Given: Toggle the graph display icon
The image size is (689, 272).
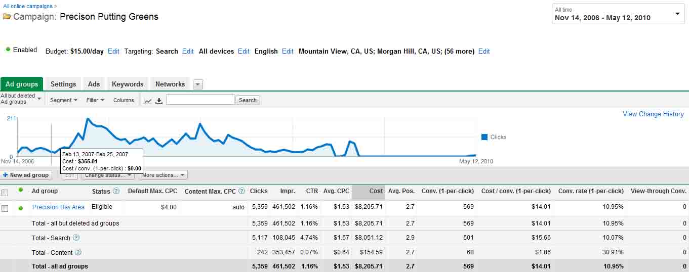Looking at the screenshot, I should tap(148, 101).
